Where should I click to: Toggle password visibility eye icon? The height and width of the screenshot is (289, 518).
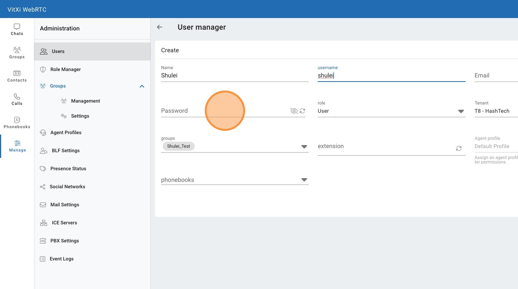point(294,111)
